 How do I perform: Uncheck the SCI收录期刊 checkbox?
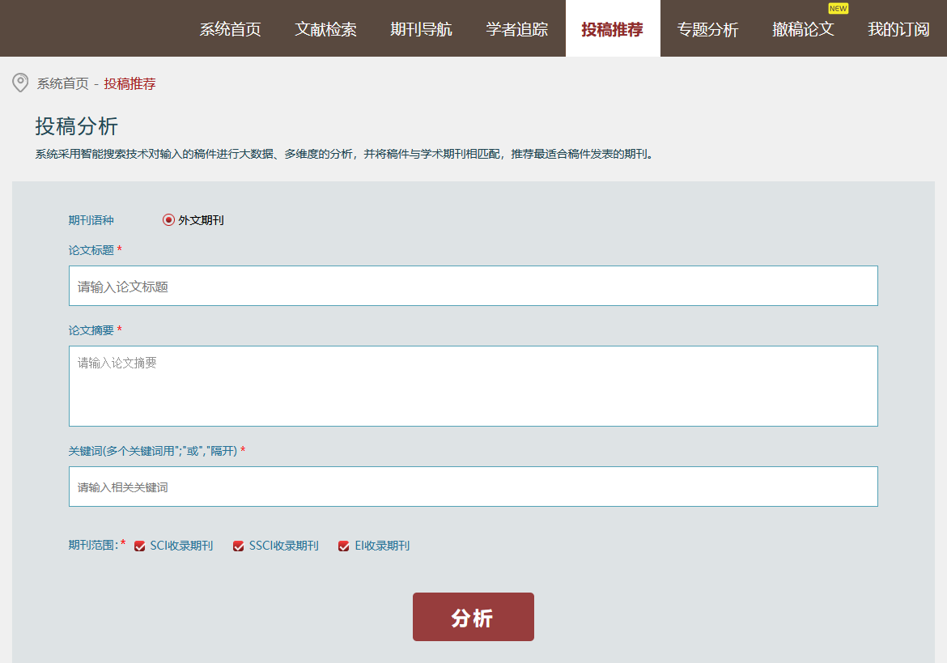click(139, 546)
